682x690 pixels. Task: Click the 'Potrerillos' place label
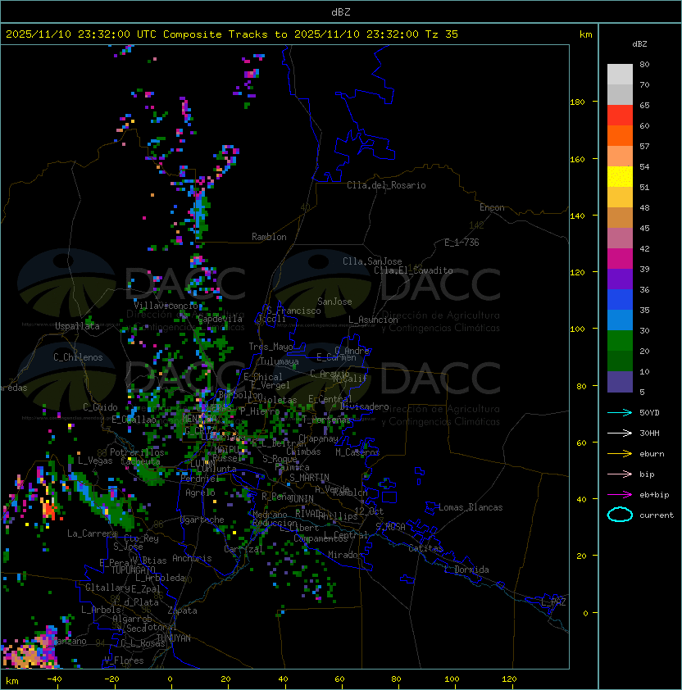(x=137, y=452)
